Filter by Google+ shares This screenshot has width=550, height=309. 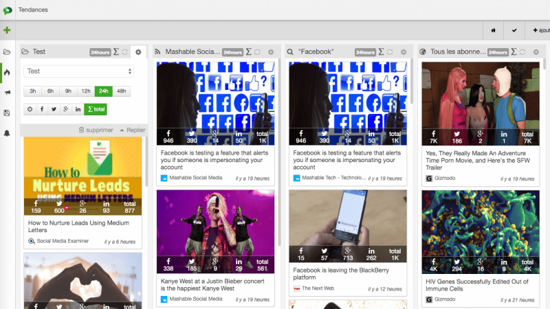66,109
